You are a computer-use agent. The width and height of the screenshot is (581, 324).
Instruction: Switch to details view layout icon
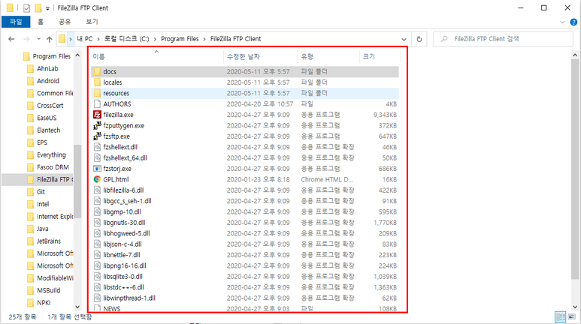click(560, 317)
